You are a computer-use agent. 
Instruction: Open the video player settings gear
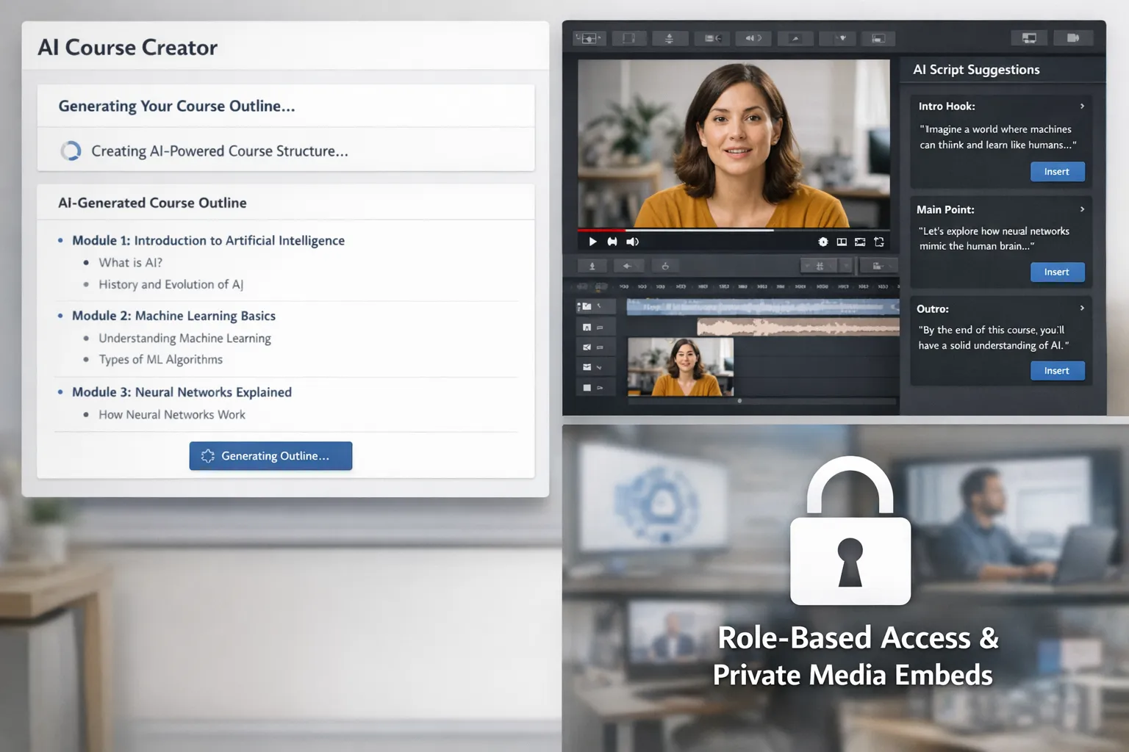pyautogui.click(x=823, y=241)
